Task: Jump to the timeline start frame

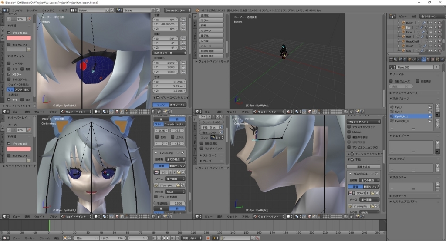Action: [155, 238]
